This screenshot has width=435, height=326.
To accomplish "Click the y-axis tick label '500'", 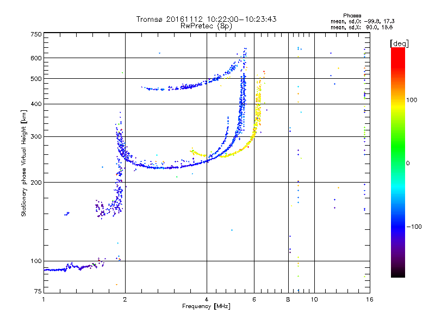I will click(36, 79).
